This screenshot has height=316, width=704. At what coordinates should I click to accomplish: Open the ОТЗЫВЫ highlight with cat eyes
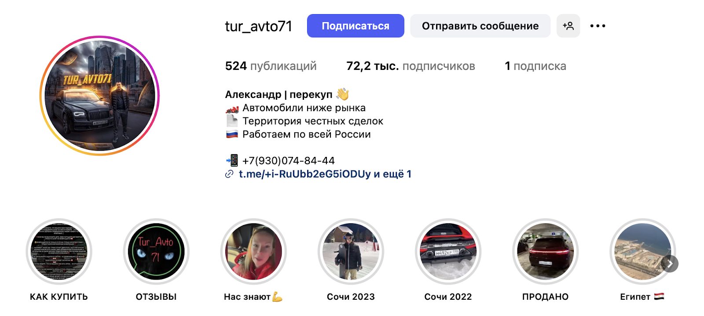156,251
